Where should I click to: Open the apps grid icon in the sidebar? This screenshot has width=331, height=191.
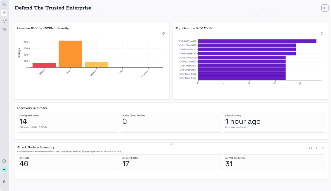(x=4, y=30)
